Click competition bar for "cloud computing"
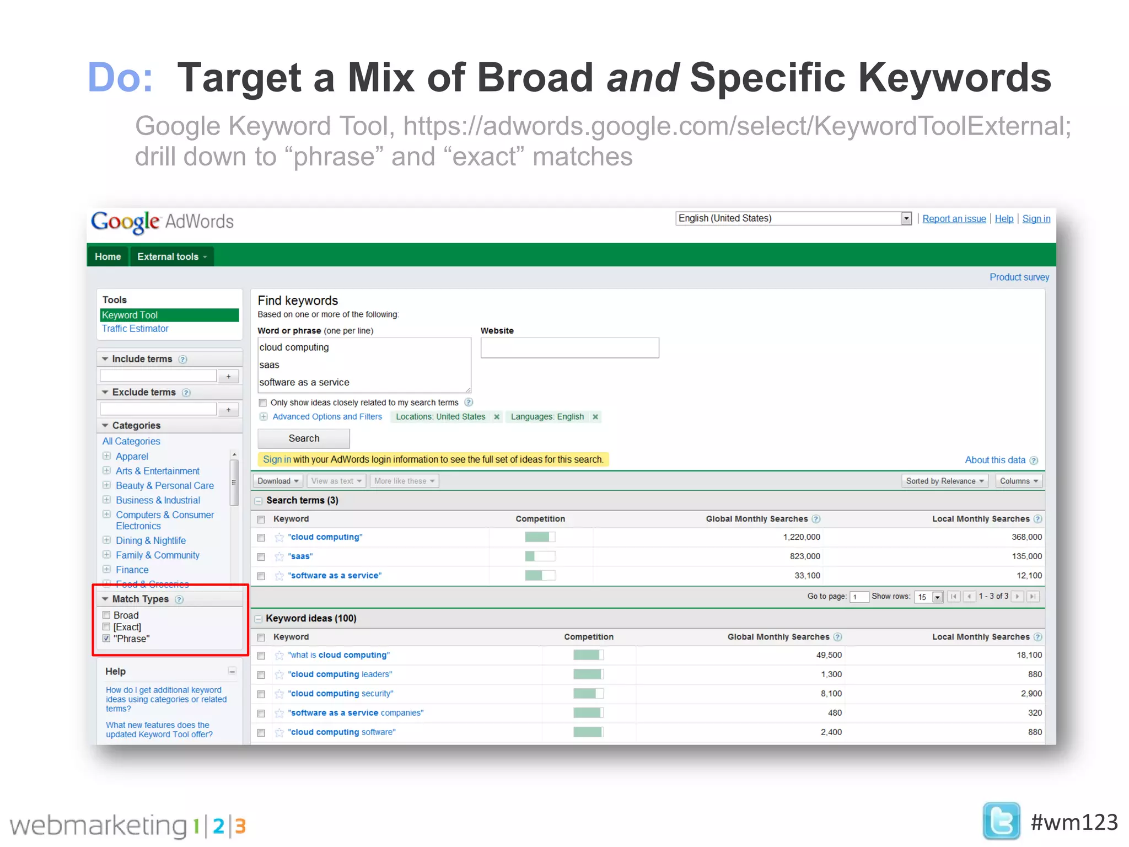The height and width of the screenshot is (847, 1129). point(540,537)
